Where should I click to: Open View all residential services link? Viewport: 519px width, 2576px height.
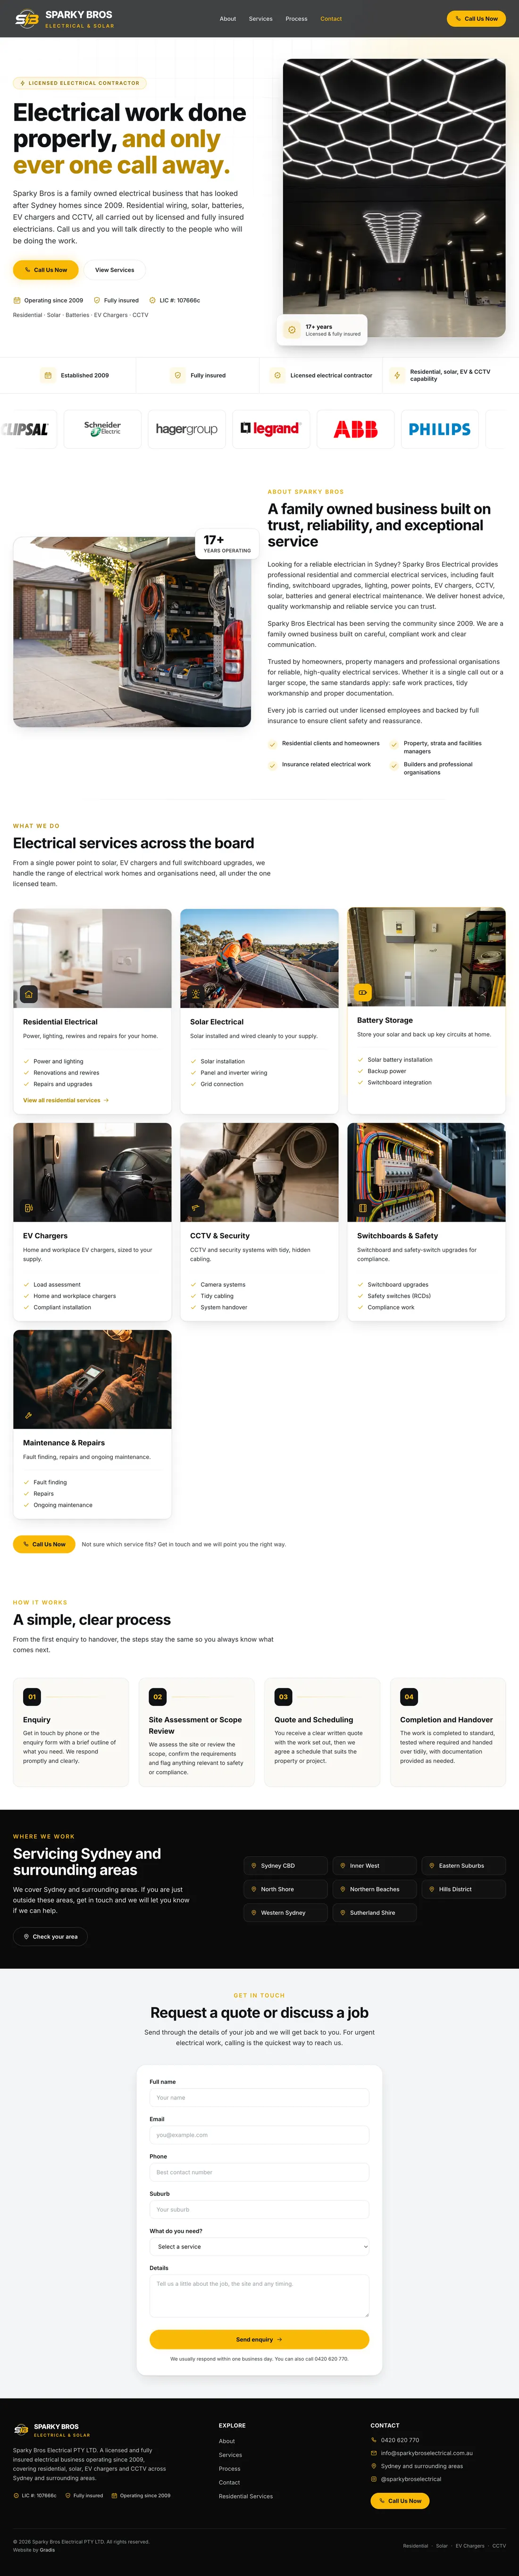pyautogui.click(x=66, y=1100)
